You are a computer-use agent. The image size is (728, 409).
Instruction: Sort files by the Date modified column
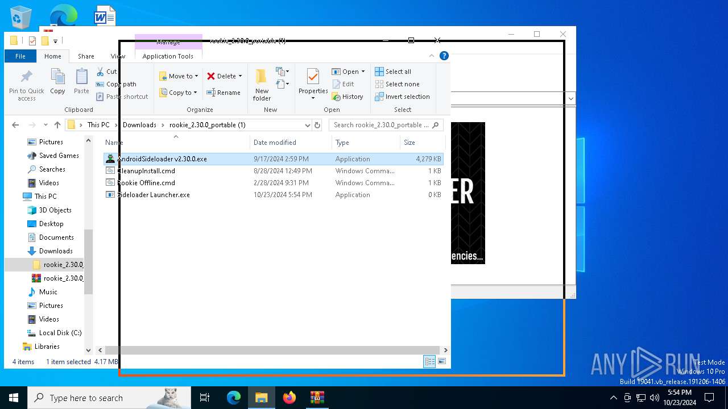(291, 143)
